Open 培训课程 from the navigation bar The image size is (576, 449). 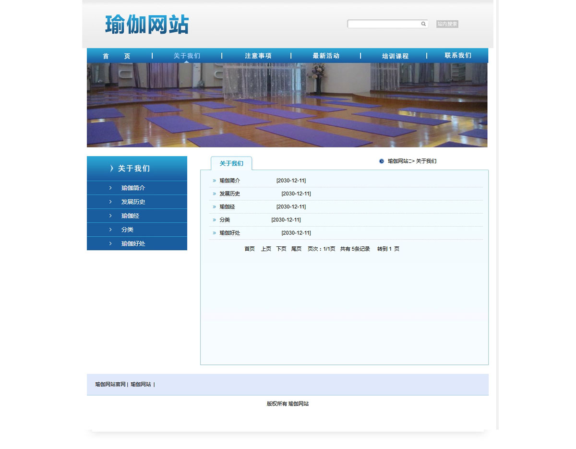(x=395, y=56)
